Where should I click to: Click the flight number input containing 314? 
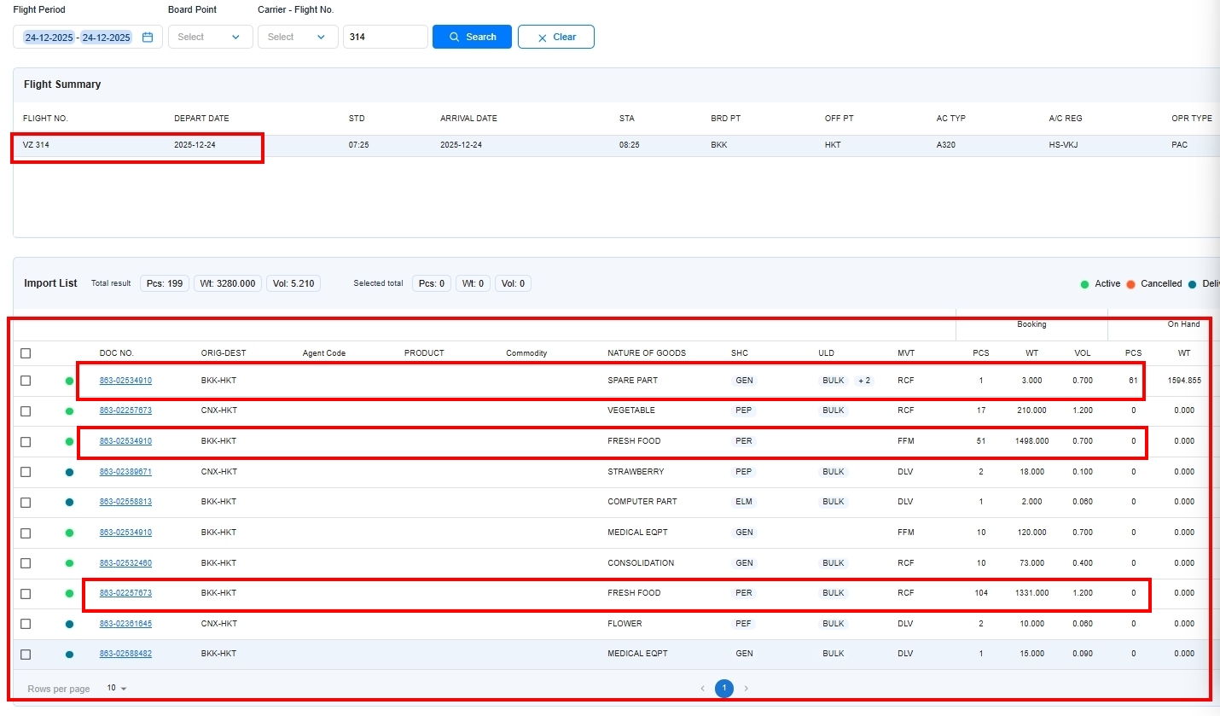[384, 38]
